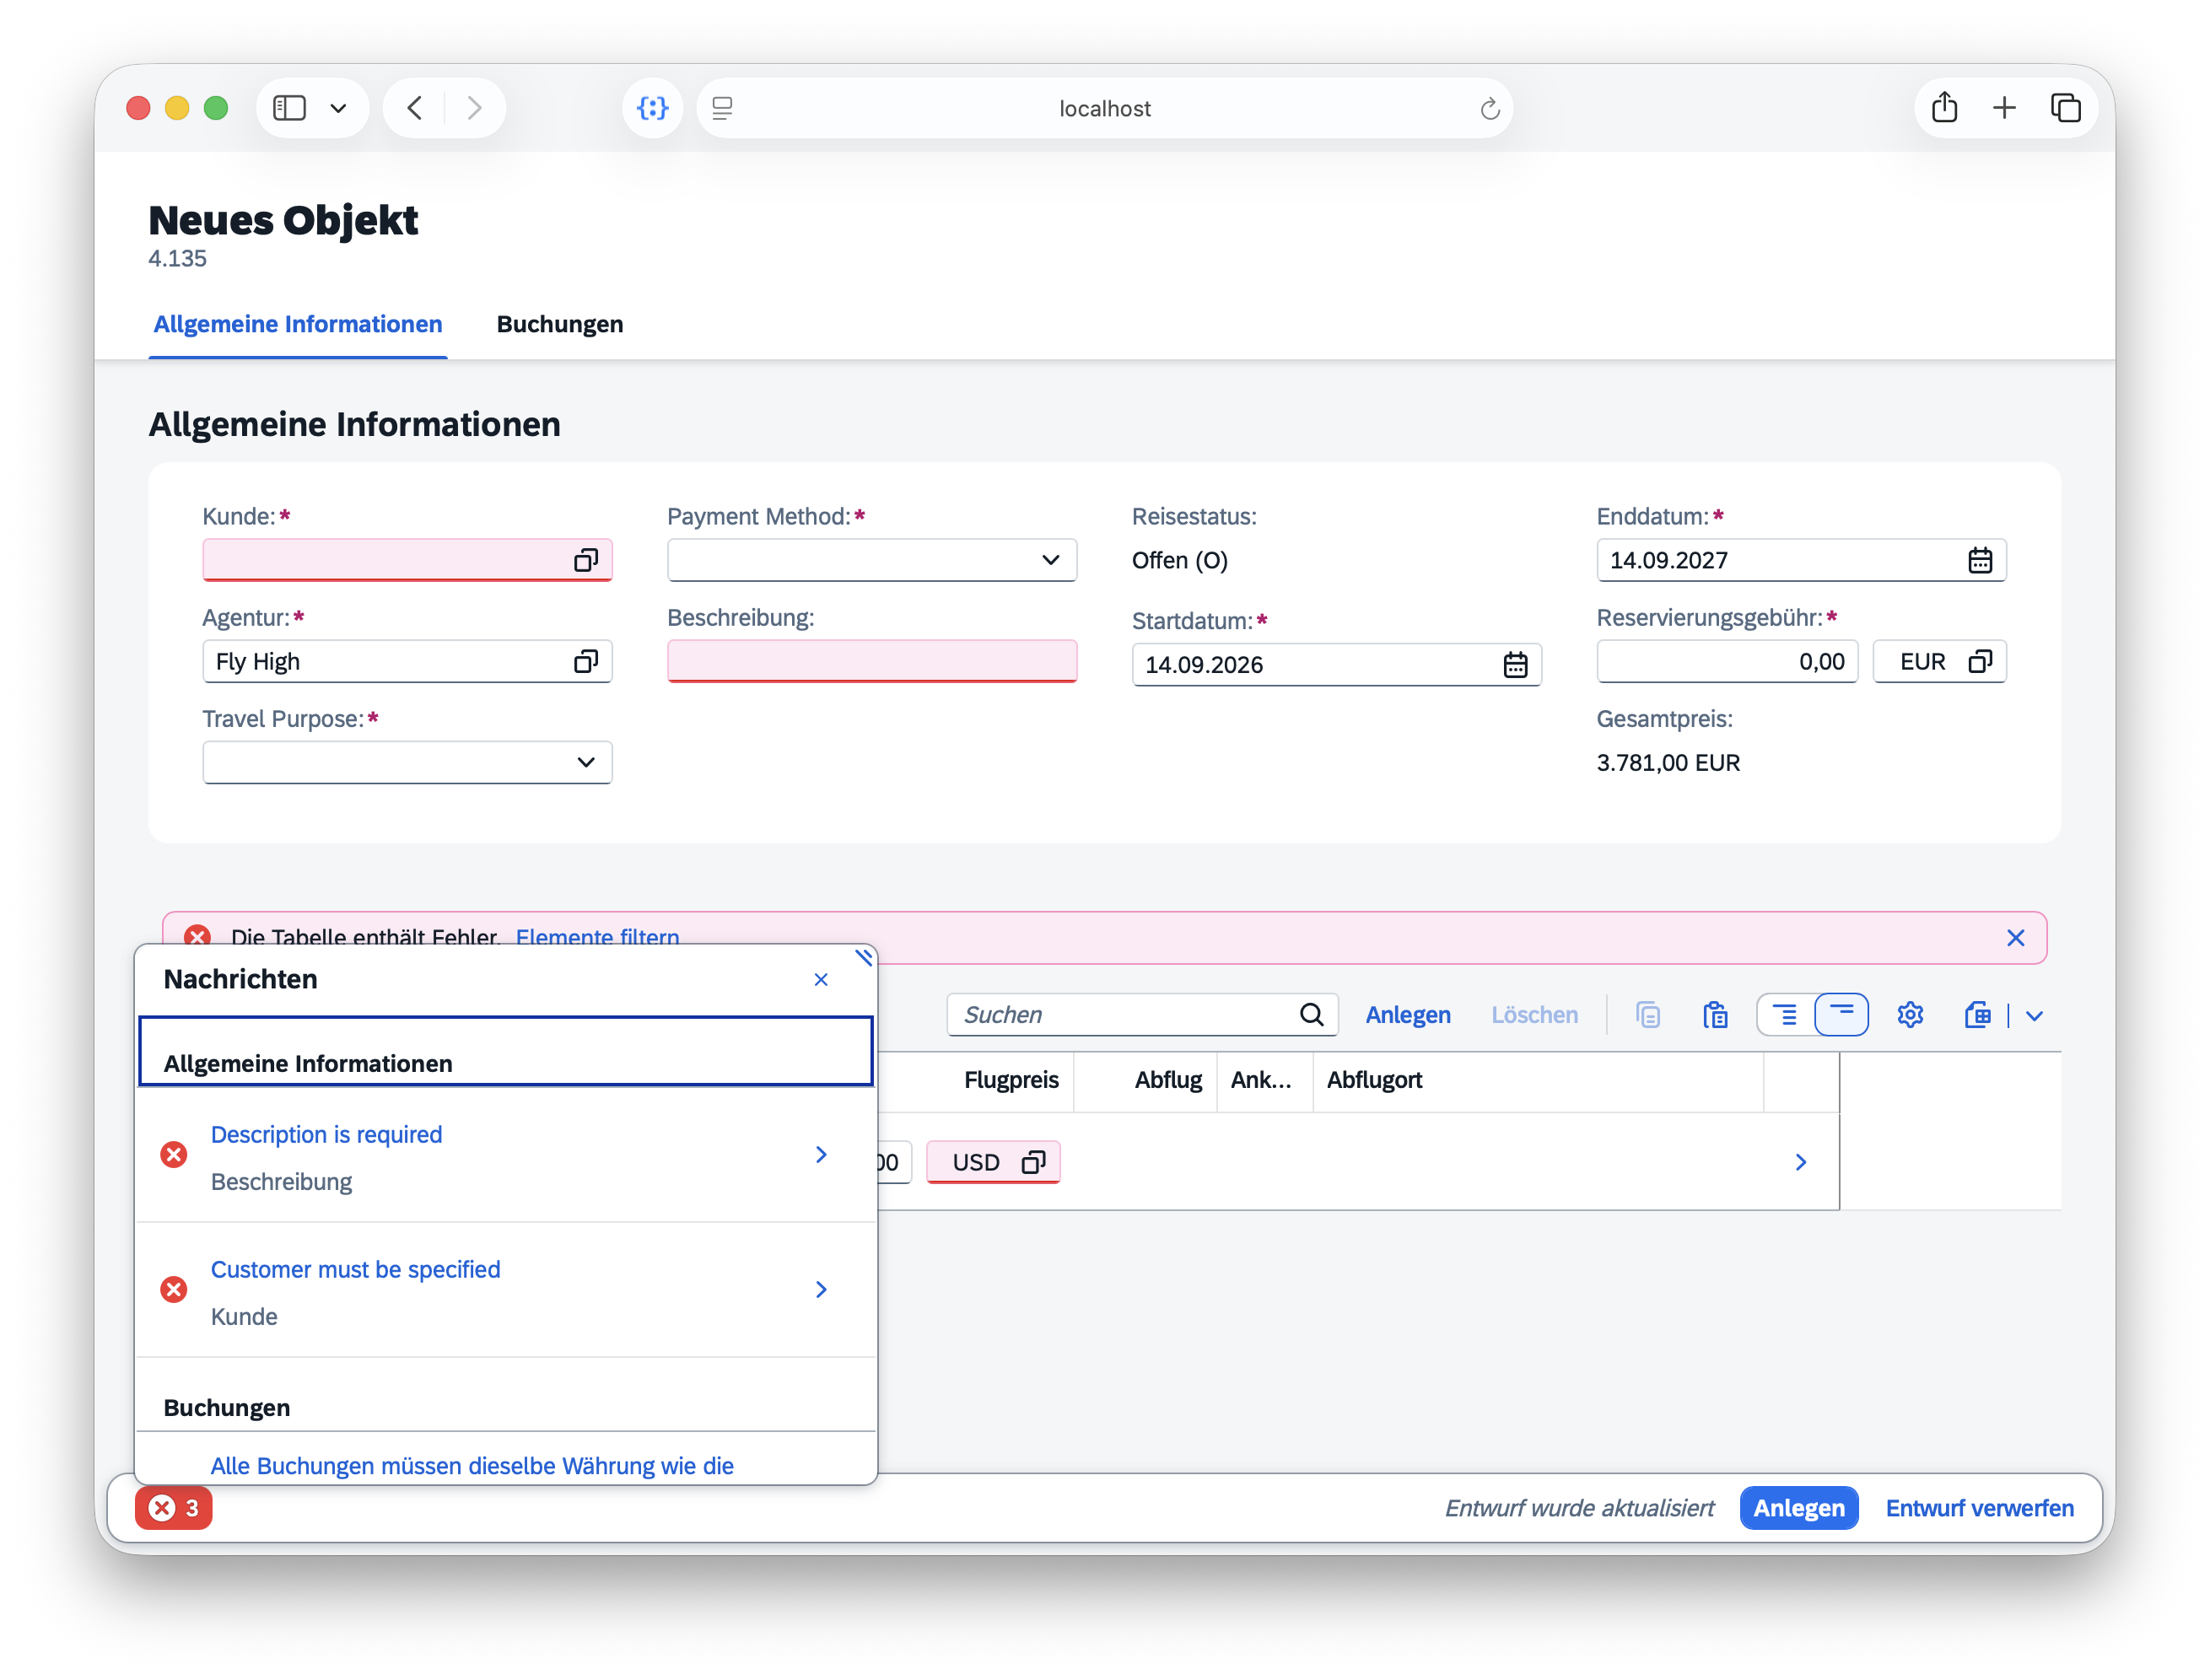Open value help for Kunde field
This screenshot has height=1680, width=2210.
pyautogui.click(x=586, y=560)
